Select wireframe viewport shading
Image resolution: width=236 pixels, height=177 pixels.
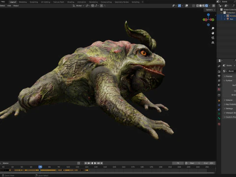tap(198, 6)
